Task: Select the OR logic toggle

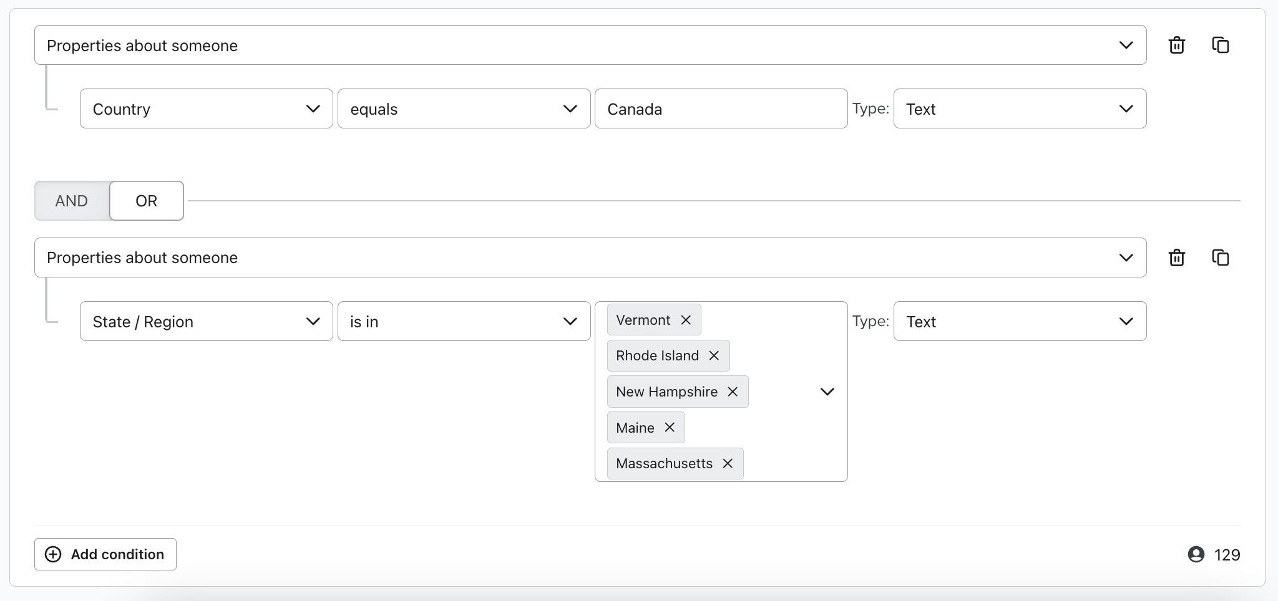Action: click(x=146, y=201)
